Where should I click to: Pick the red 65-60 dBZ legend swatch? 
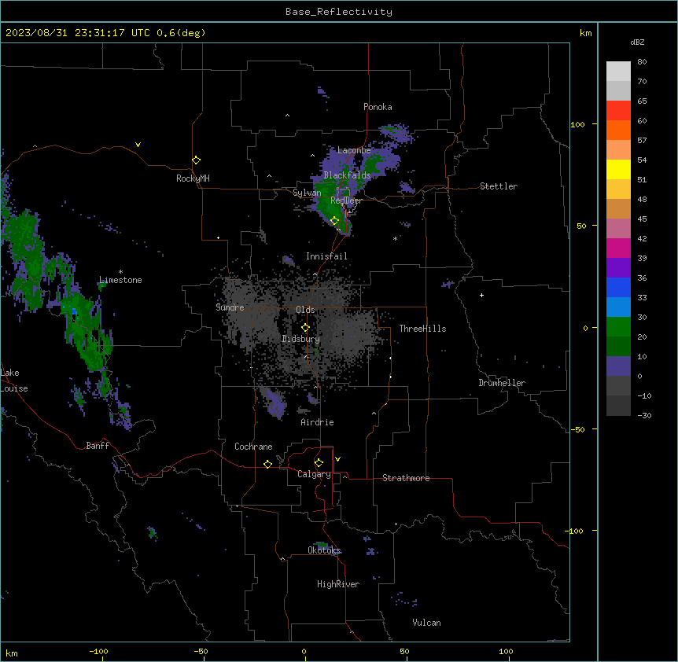[618, 111]
